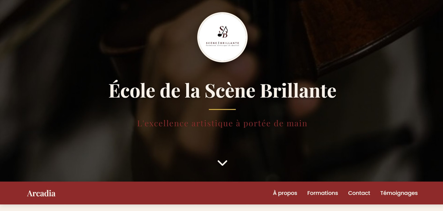Viewport: 443px width, 211px height.
Task: Click the white border ring of the logo
Action: pos(222,13)
